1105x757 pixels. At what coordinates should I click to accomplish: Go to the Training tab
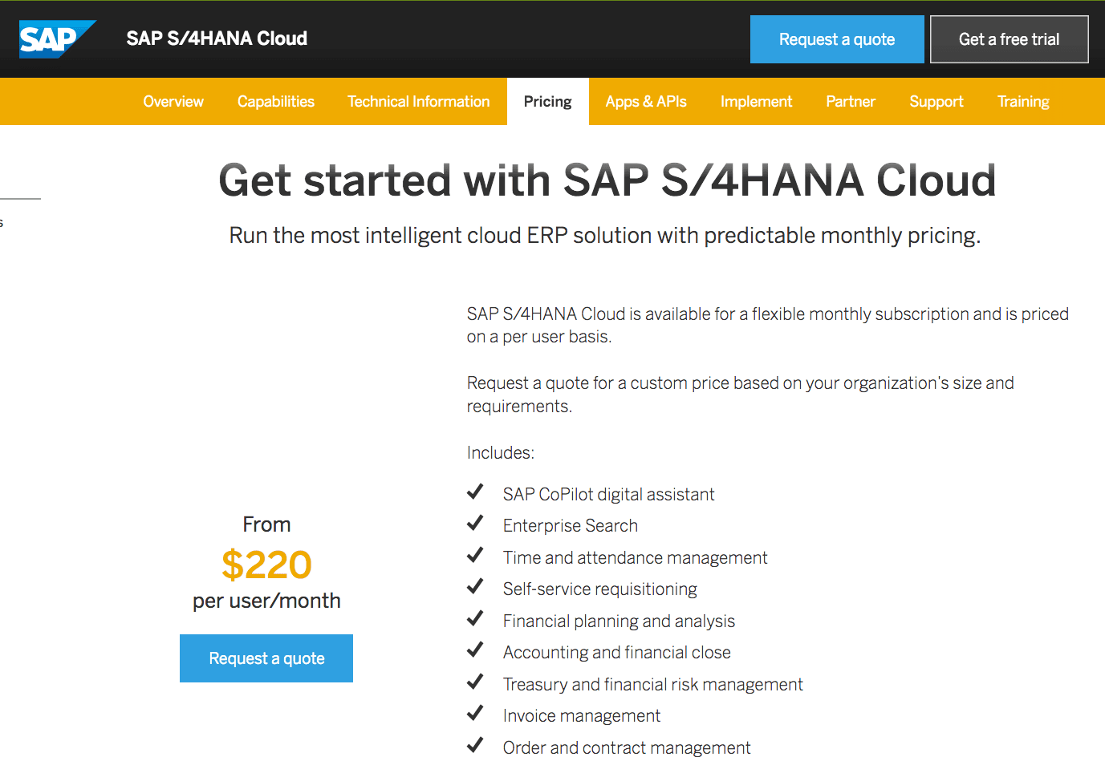click(1023, 102)
